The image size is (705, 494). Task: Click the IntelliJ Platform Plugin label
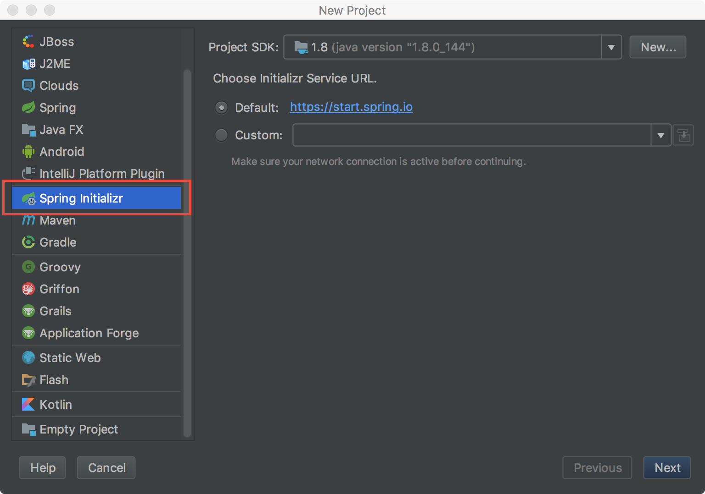pyautogui.click(x=102, y=174)
